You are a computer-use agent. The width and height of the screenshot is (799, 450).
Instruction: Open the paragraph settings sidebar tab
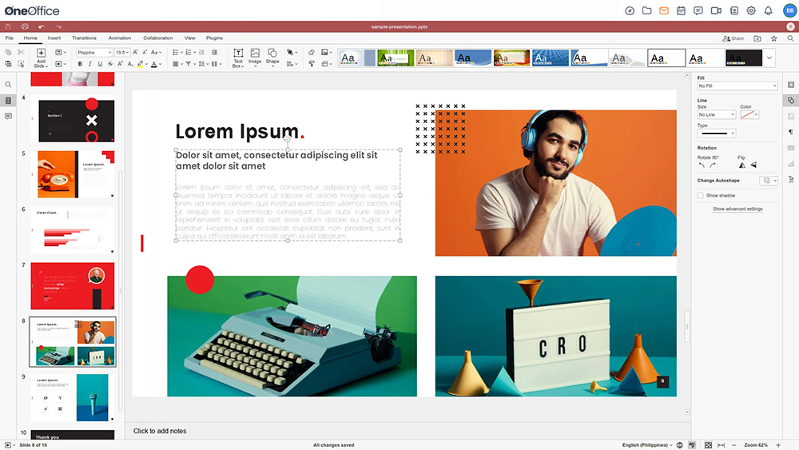(791, 132)
